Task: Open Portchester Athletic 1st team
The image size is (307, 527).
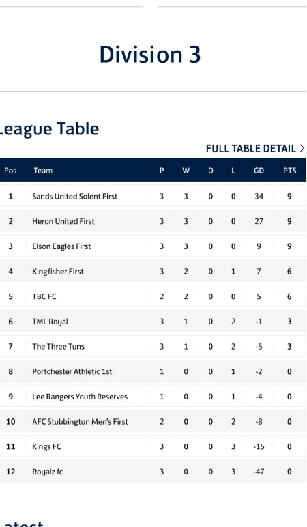Action: coord(72,372)
